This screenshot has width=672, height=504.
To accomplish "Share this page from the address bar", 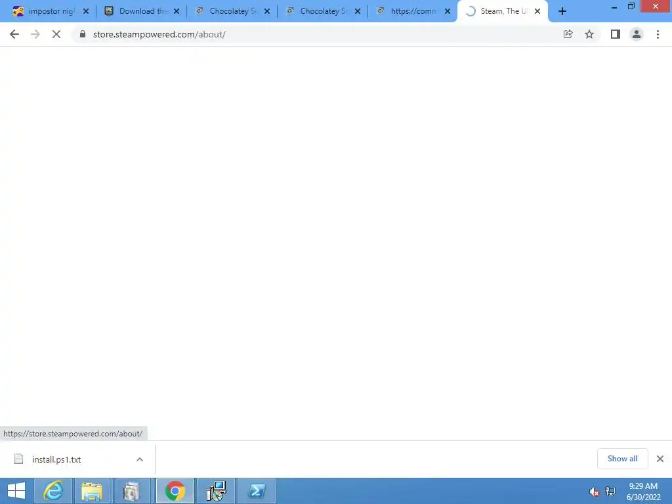I will [568, 34].
